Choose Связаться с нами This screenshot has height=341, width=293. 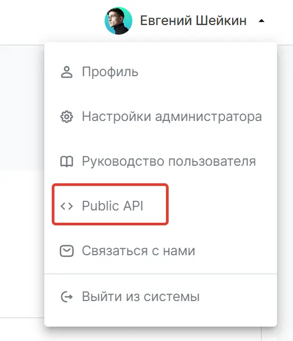coord(139,250)
